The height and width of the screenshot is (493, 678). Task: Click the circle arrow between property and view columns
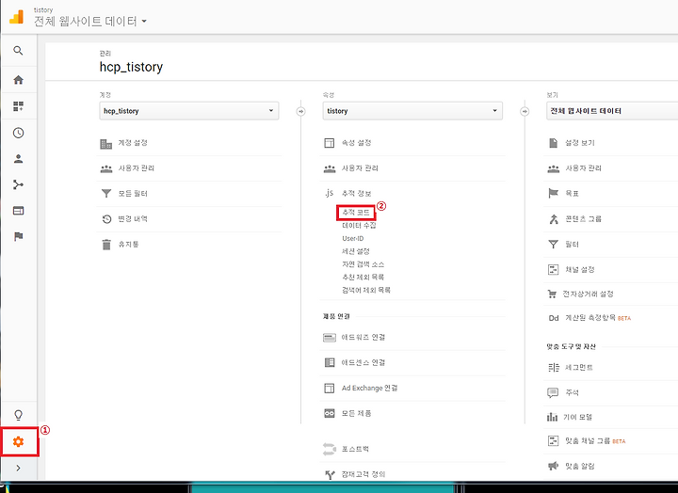(x=525, y=111)
